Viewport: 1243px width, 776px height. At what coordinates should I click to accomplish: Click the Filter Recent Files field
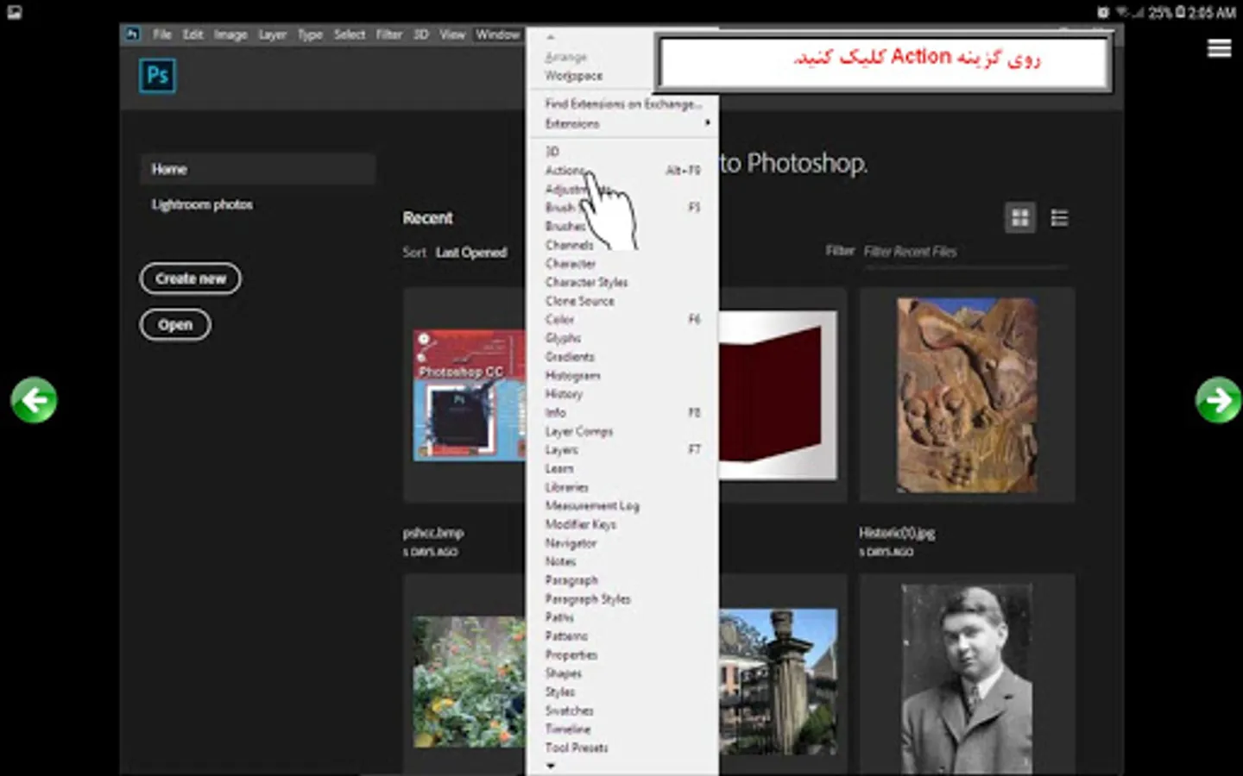(966, 253)
